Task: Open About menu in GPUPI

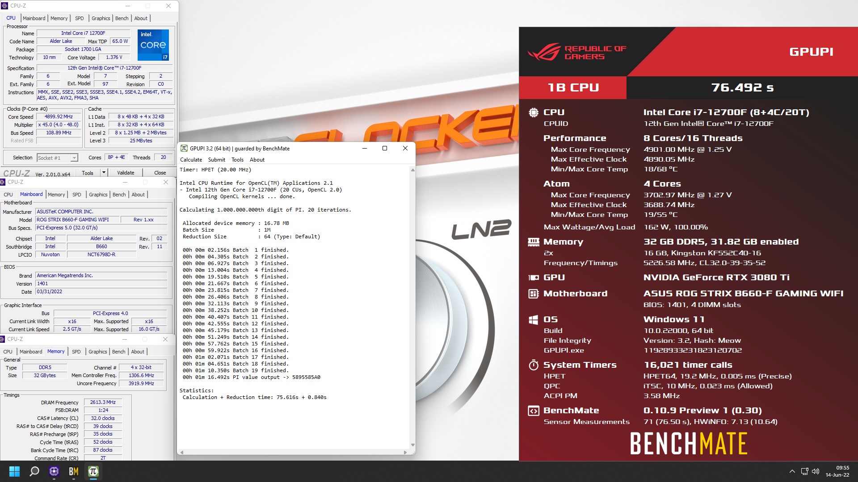Action: coord(257,160)
